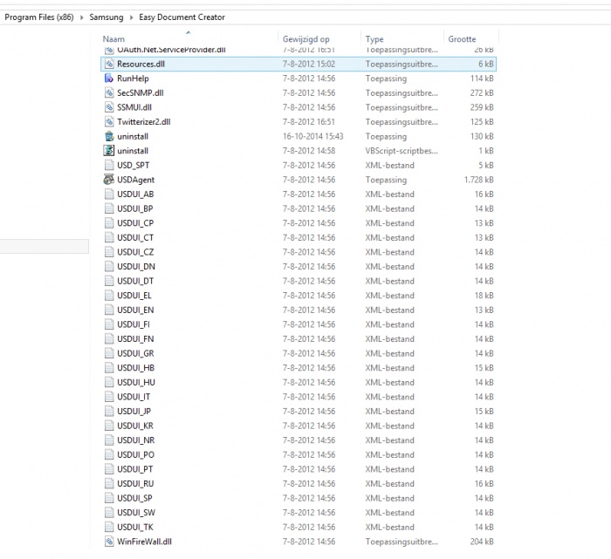Viewport: 611px width, 559px height.
Task: Click the SecSNMP.dll file icon
Action: pyautogui.click(x=109, y=92)
